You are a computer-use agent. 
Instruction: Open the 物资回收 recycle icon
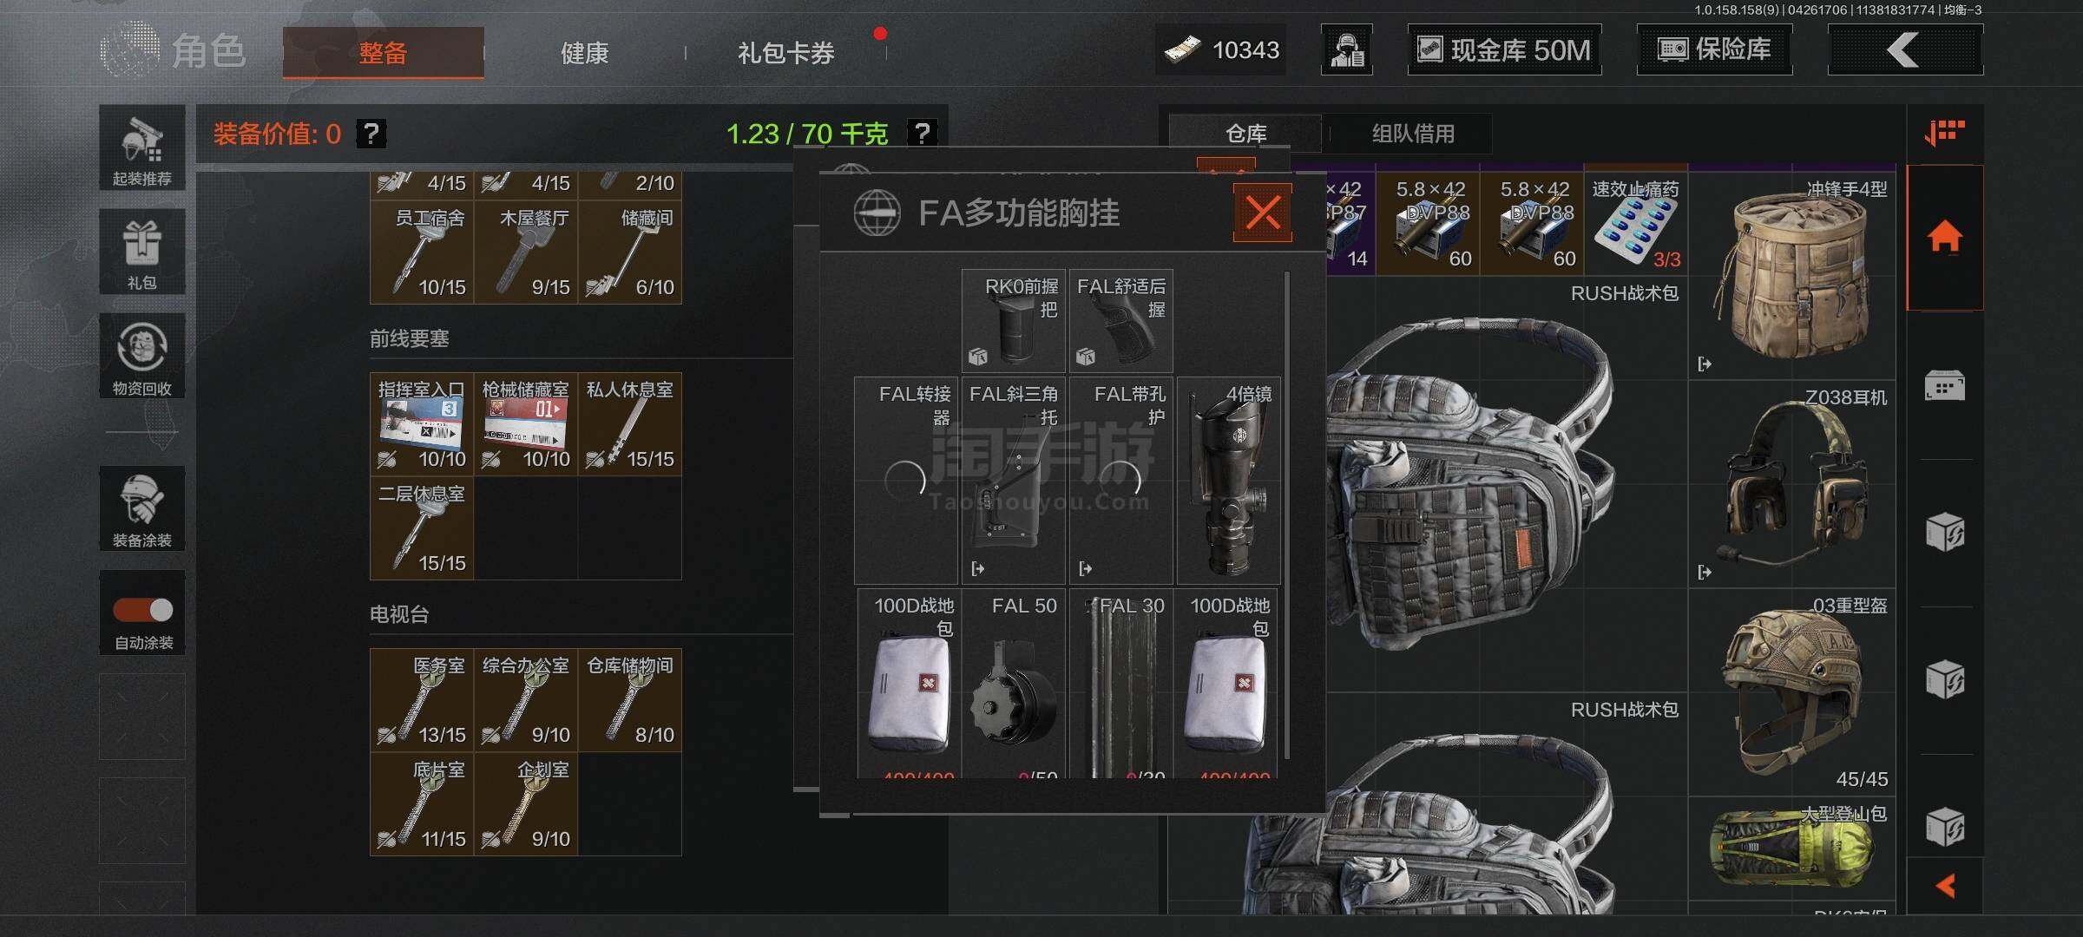click(141, 356)
